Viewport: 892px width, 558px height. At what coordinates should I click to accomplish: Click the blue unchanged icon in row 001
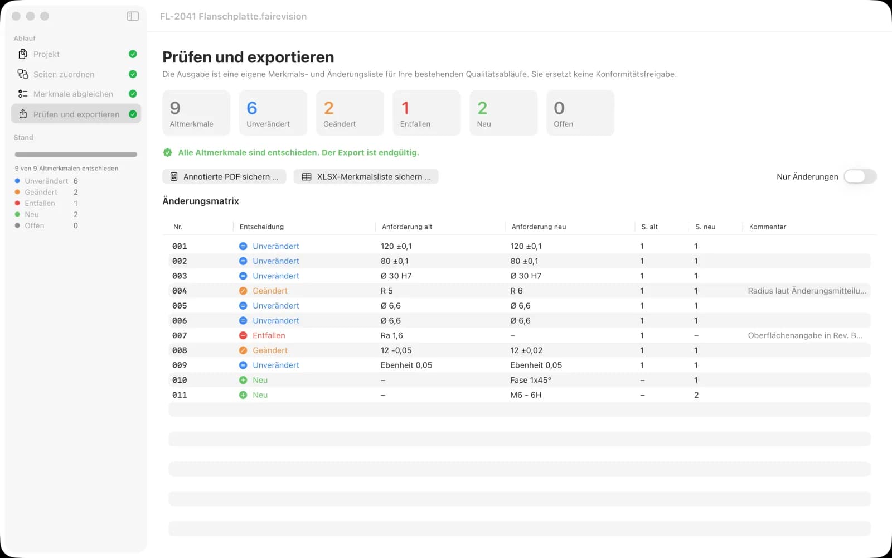[x=243, y=246]
